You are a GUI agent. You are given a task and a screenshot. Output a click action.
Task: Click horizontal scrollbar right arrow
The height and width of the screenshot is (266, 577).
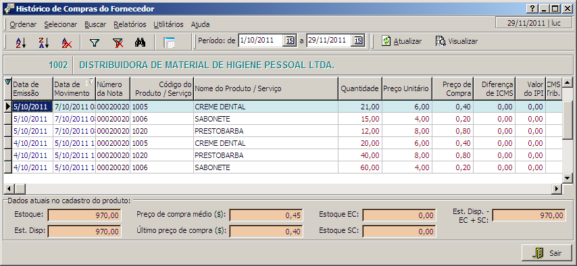(557, 189)
